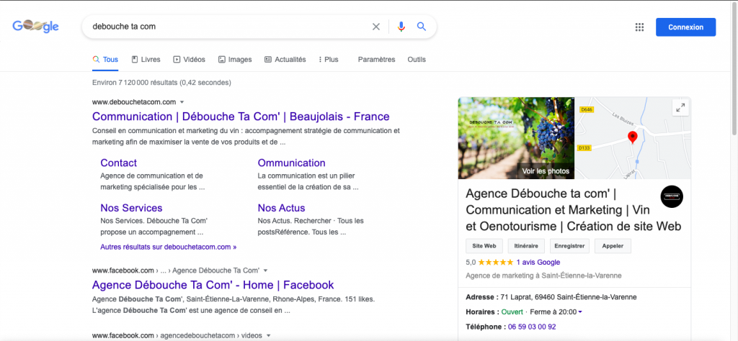The image size is (738, 341).
Task: Clear the search box with the X icon
Action: tap(376, 27)
